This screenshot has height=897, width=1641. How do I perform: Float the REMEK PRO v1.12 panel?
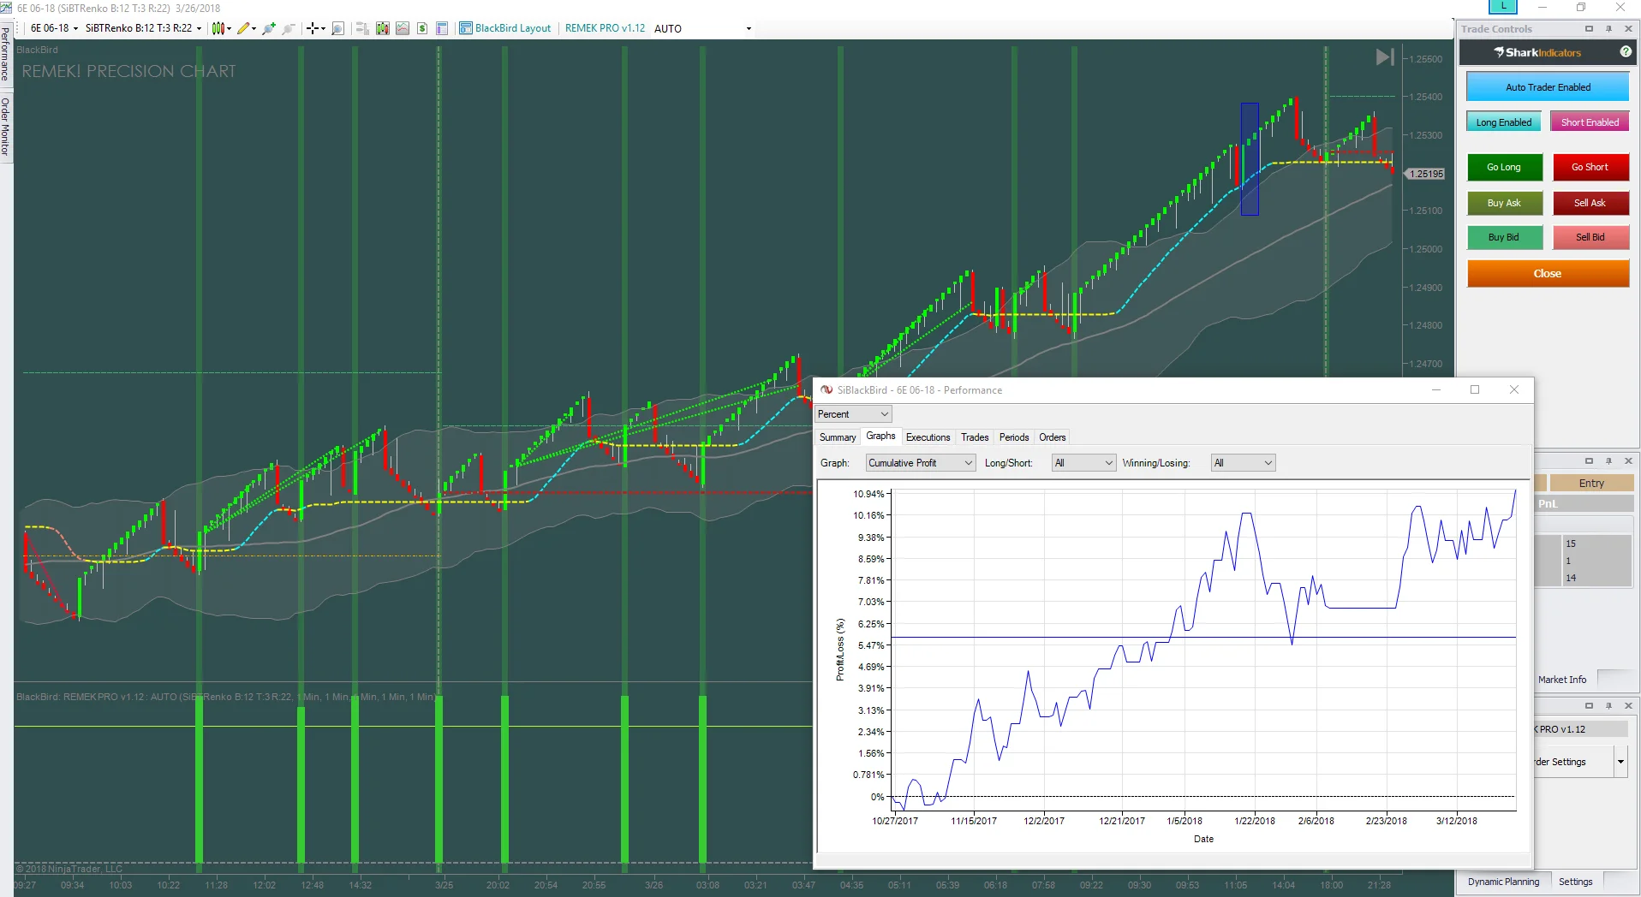point(1589,705)
